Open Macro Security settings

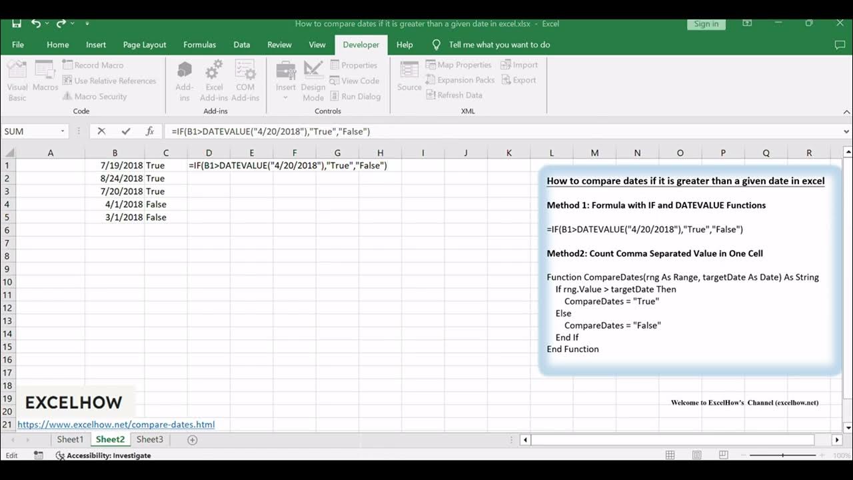pos(95,96)
